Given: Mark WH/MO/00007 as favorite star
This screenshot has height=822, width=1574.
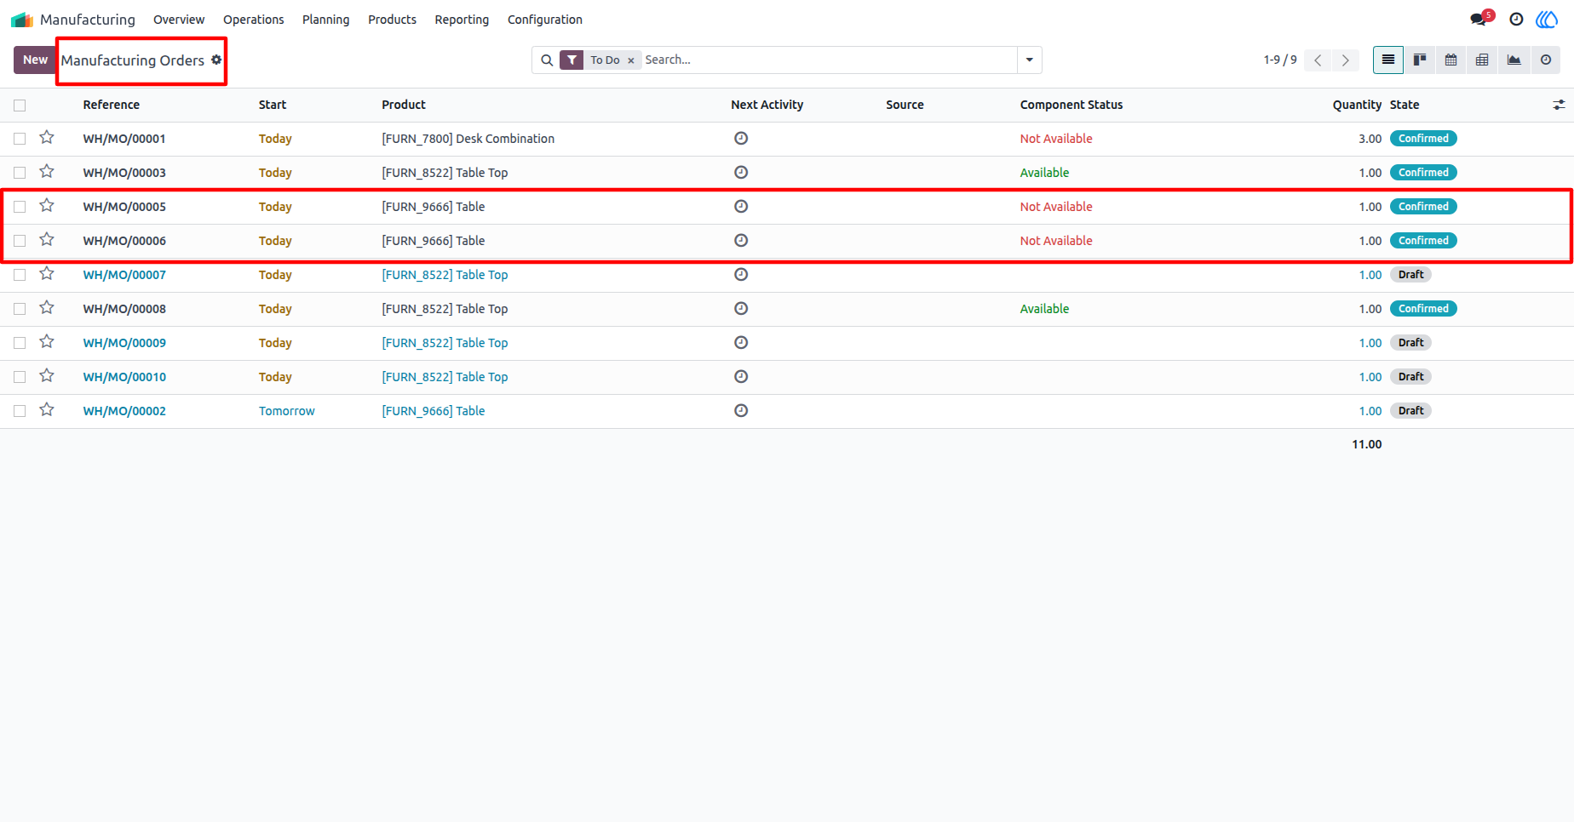Looking at the screenshot, I should click(47, 274).
